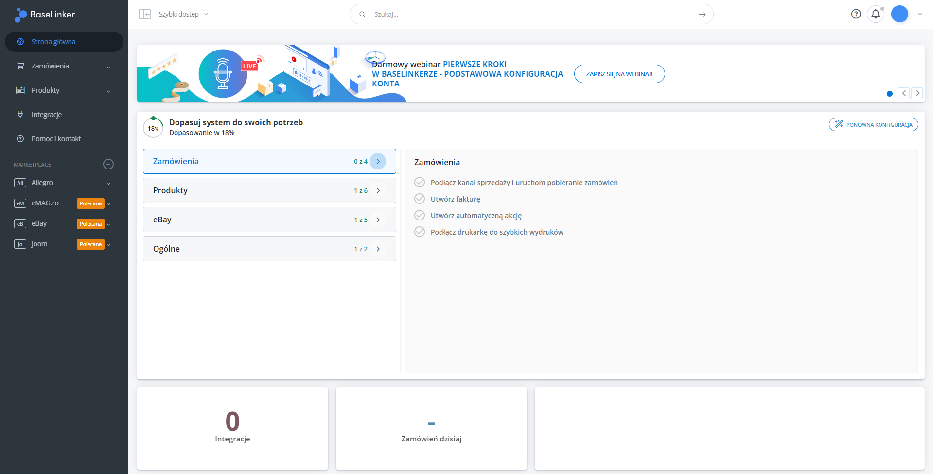Click the BaseLinker logo
This screenshot has height=474, width=933.
pos(45,15)
